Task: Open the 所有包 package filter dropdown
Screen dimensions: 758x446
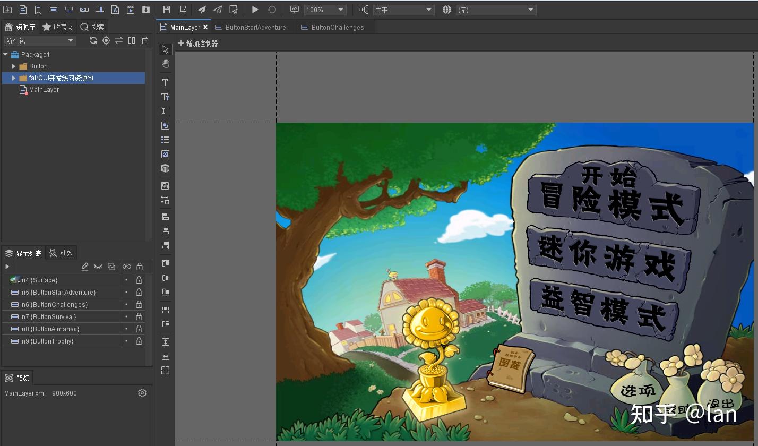Action: [x=40, y=40]
